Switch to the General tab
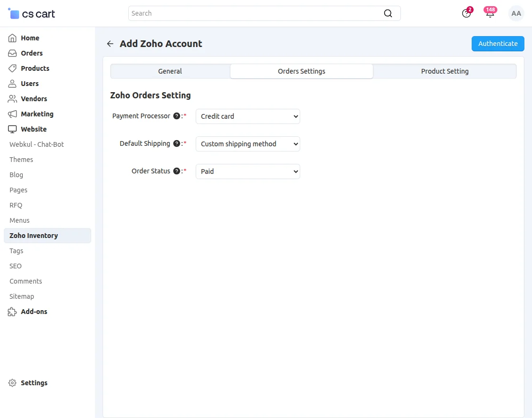The image size is (532, 418). coord(170,71)
